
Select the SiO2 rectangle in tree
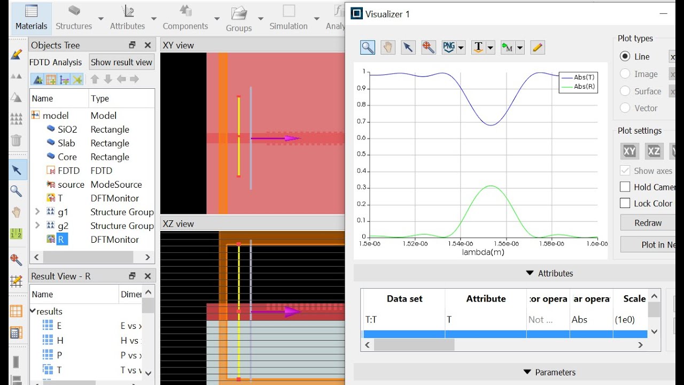point(67,129)
